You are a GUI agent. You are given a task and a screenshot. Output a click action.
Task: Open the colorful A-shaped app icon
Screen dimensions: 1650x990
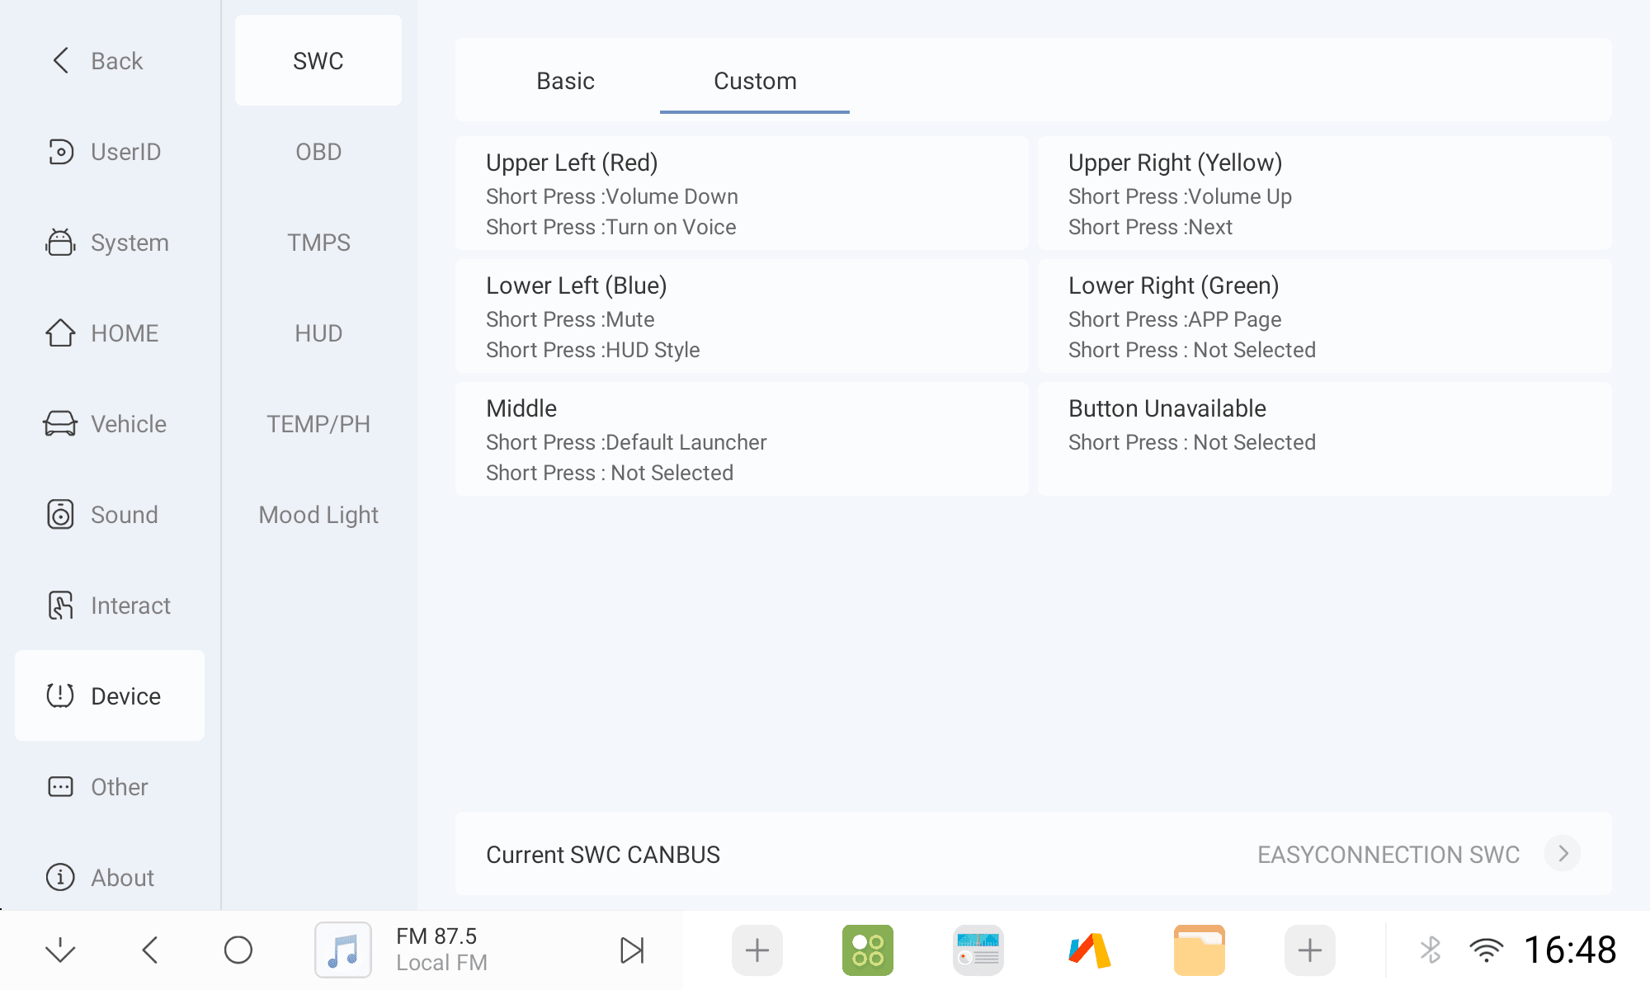click(1089, 950)
